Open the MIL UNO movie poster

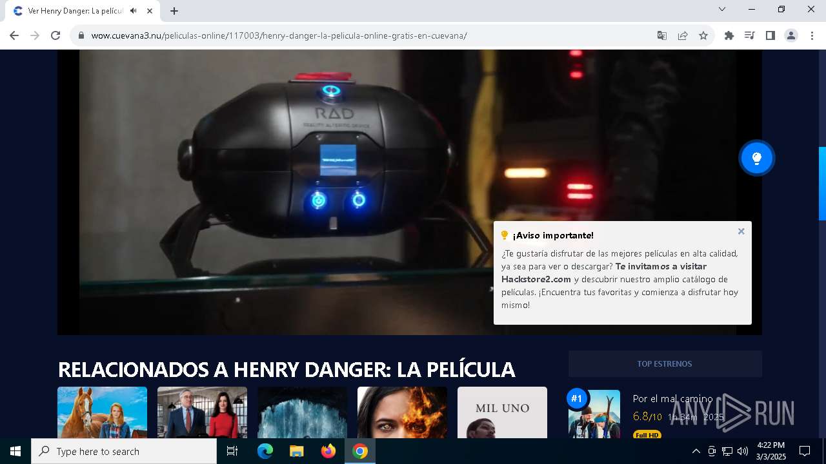click(x=502, y=412)
